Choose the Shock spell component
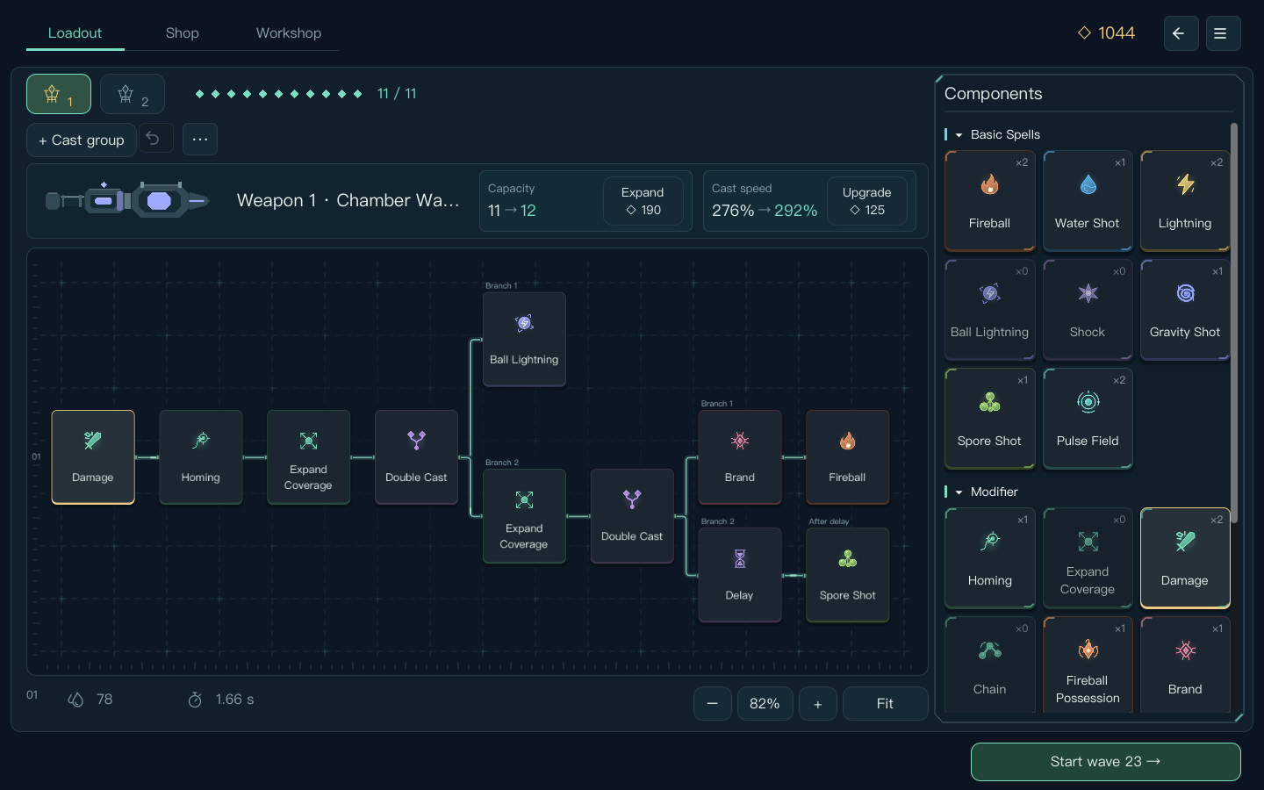Viewport: 1264px width, 790px height. pos(1088,310)
